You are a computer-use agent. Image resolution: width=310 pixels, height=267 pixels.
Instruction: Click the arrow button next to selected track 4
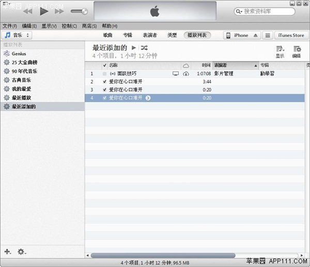click(148, 98)
